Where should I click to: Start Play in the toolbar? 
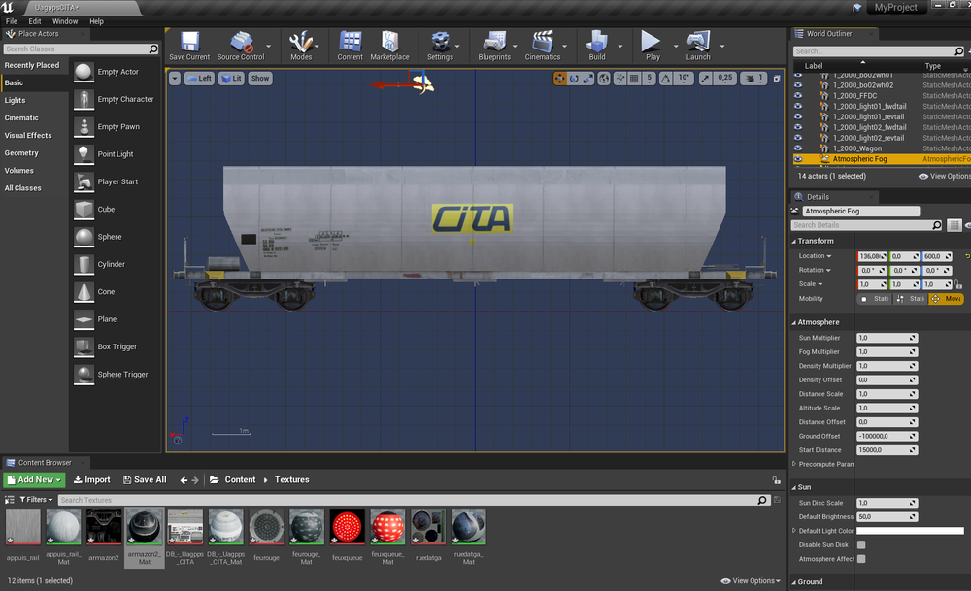pyautogui.click(x=651, y=46)
